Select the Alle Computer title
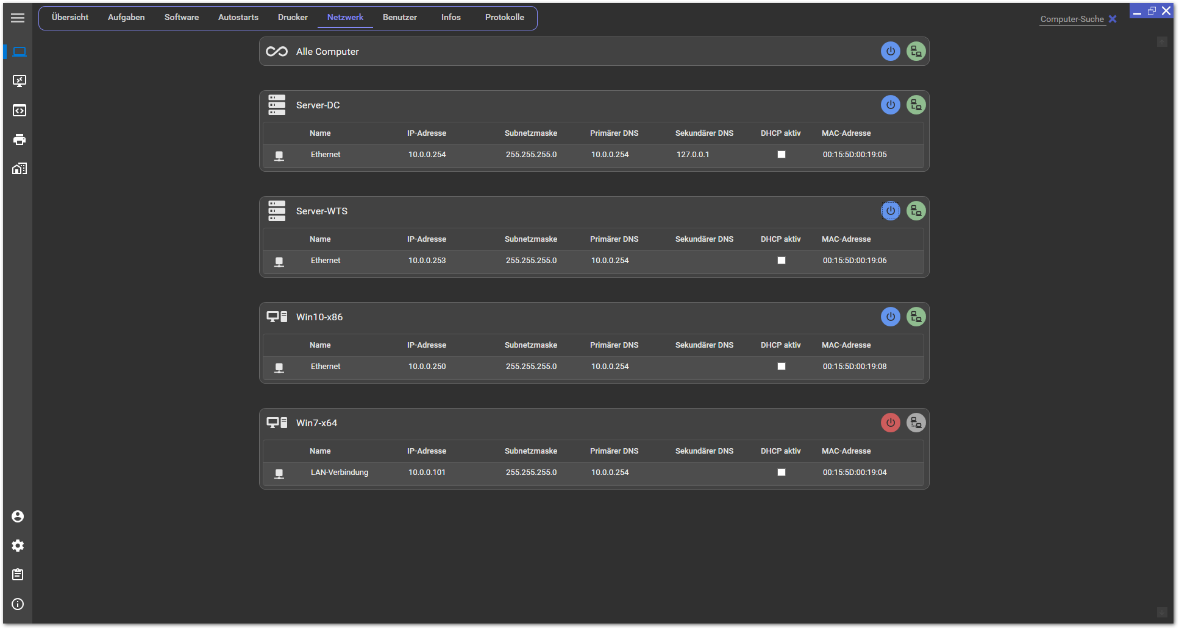Image resolution: width=1179 pixels, height=629 pixels. coord(327,52)
